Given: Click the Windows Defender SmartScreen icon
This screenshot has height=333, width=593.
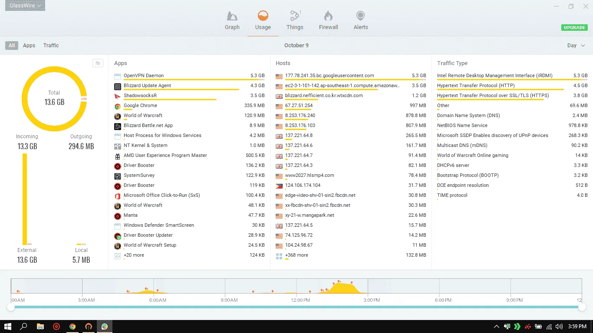Looking at the screenshot, I should [117, 225].
